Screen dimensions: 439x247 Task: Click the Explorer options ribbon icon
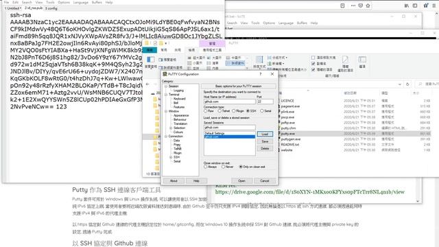pos(362,60)
